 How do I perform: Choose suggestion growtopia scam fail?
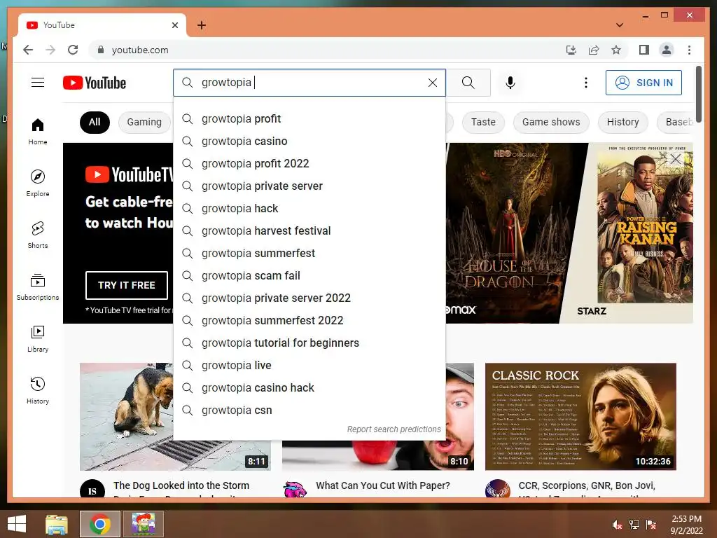pyautogui.click(x=309, y=276)
